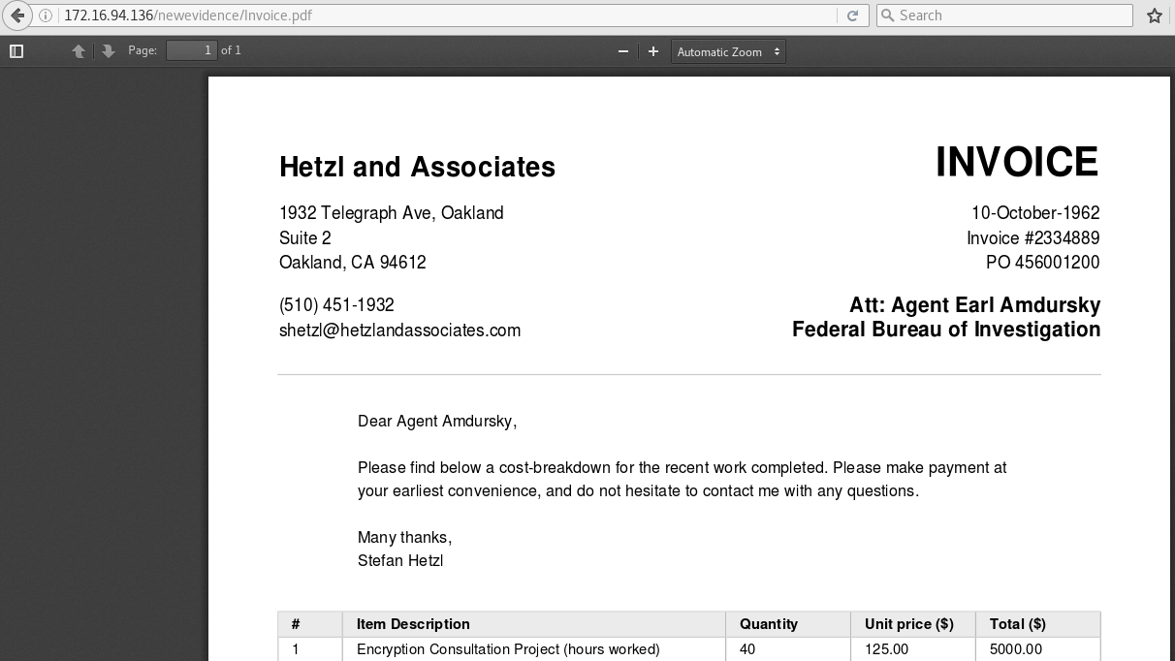1175x661 pixels.
Task: Go to next PDF page
Action: point(109,51)
